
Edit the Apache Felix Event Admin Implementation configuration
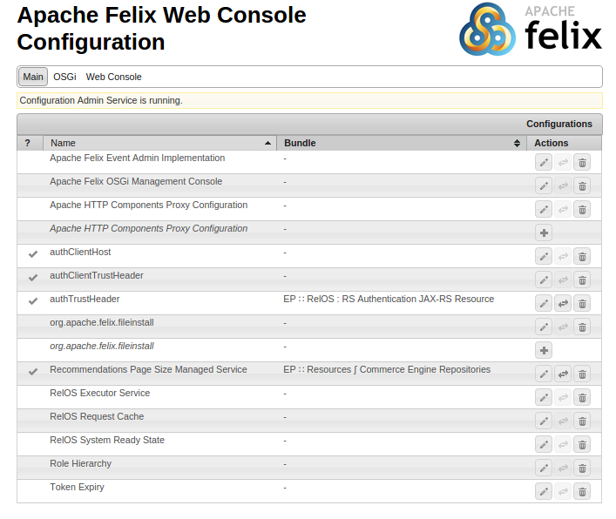tap(544, 162)
